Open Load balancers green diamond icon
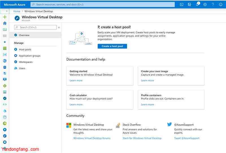 tap(5, 86)
